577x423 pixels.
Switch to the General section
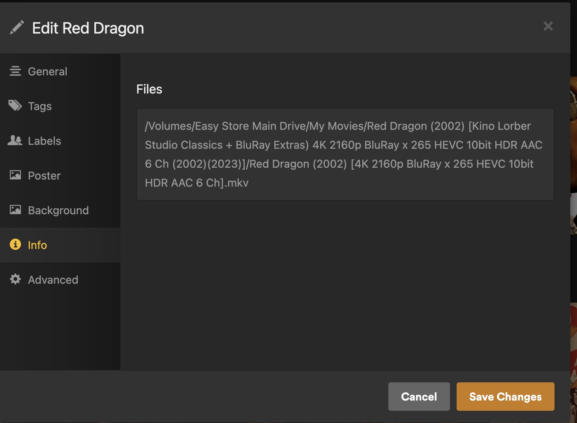click(x=47, y=71)
